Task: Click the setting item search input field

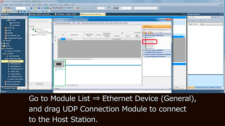Action: coord(40,21)
